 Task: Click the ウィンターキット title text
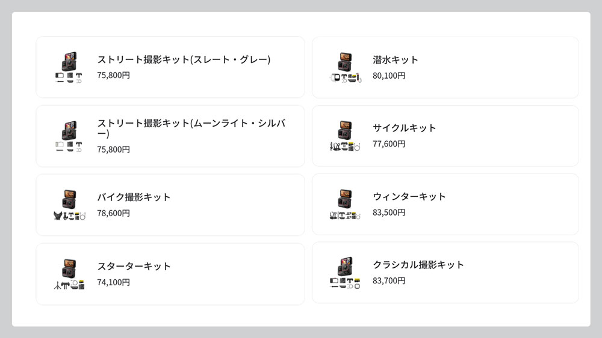tap(409, 196)
